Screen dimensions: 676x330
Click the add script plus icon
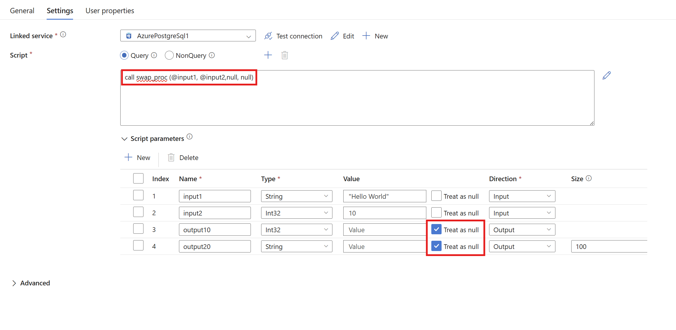tap(268, 55)
